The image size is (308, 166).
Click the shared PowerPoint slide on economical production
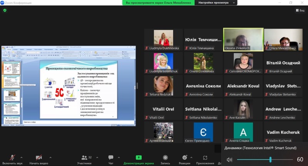(80, 90)
